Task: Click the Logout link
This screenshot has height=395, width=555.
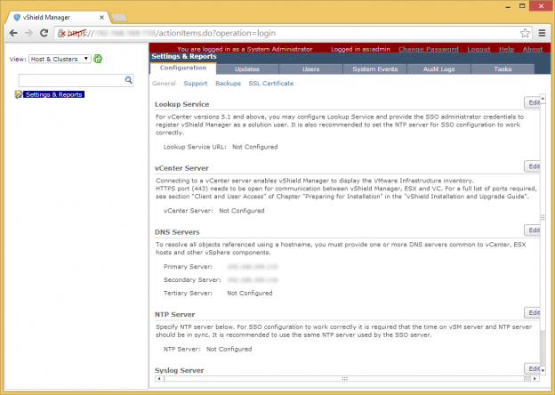Action: [479, 49]
